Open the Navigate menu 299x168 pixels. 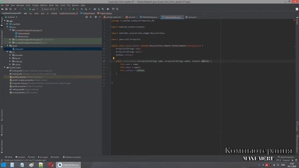click(20, 5)
